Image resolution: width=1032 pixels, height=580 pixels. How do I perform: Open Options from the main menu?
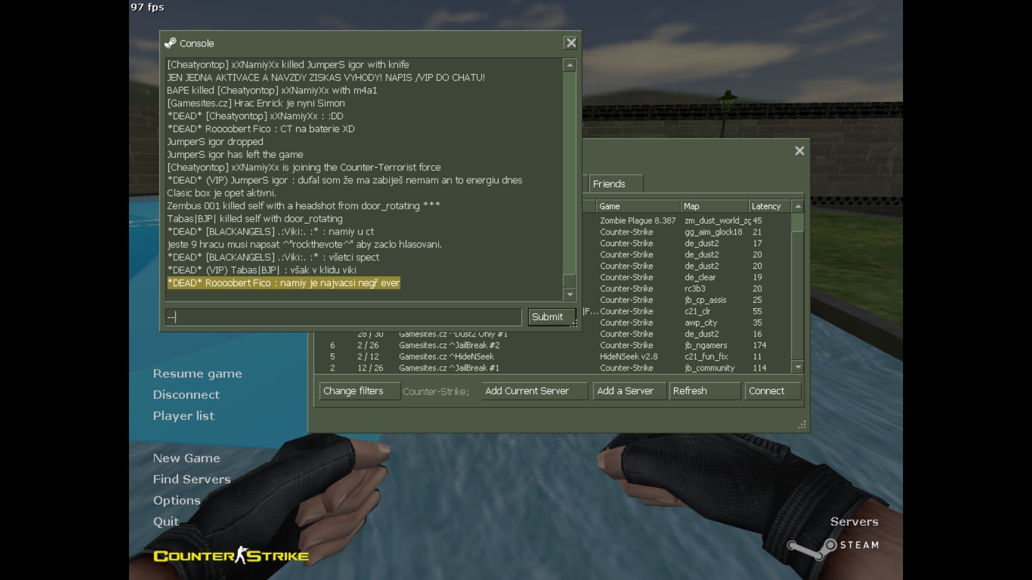pos(177,501)
